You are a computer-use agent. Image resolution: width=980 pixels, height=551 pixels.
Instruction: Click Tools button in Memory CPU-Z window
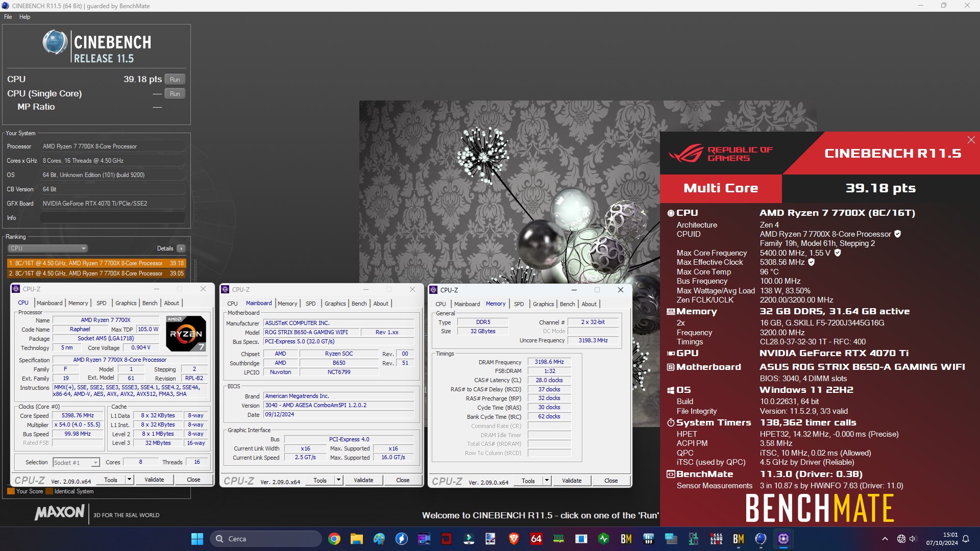(528, 481)
